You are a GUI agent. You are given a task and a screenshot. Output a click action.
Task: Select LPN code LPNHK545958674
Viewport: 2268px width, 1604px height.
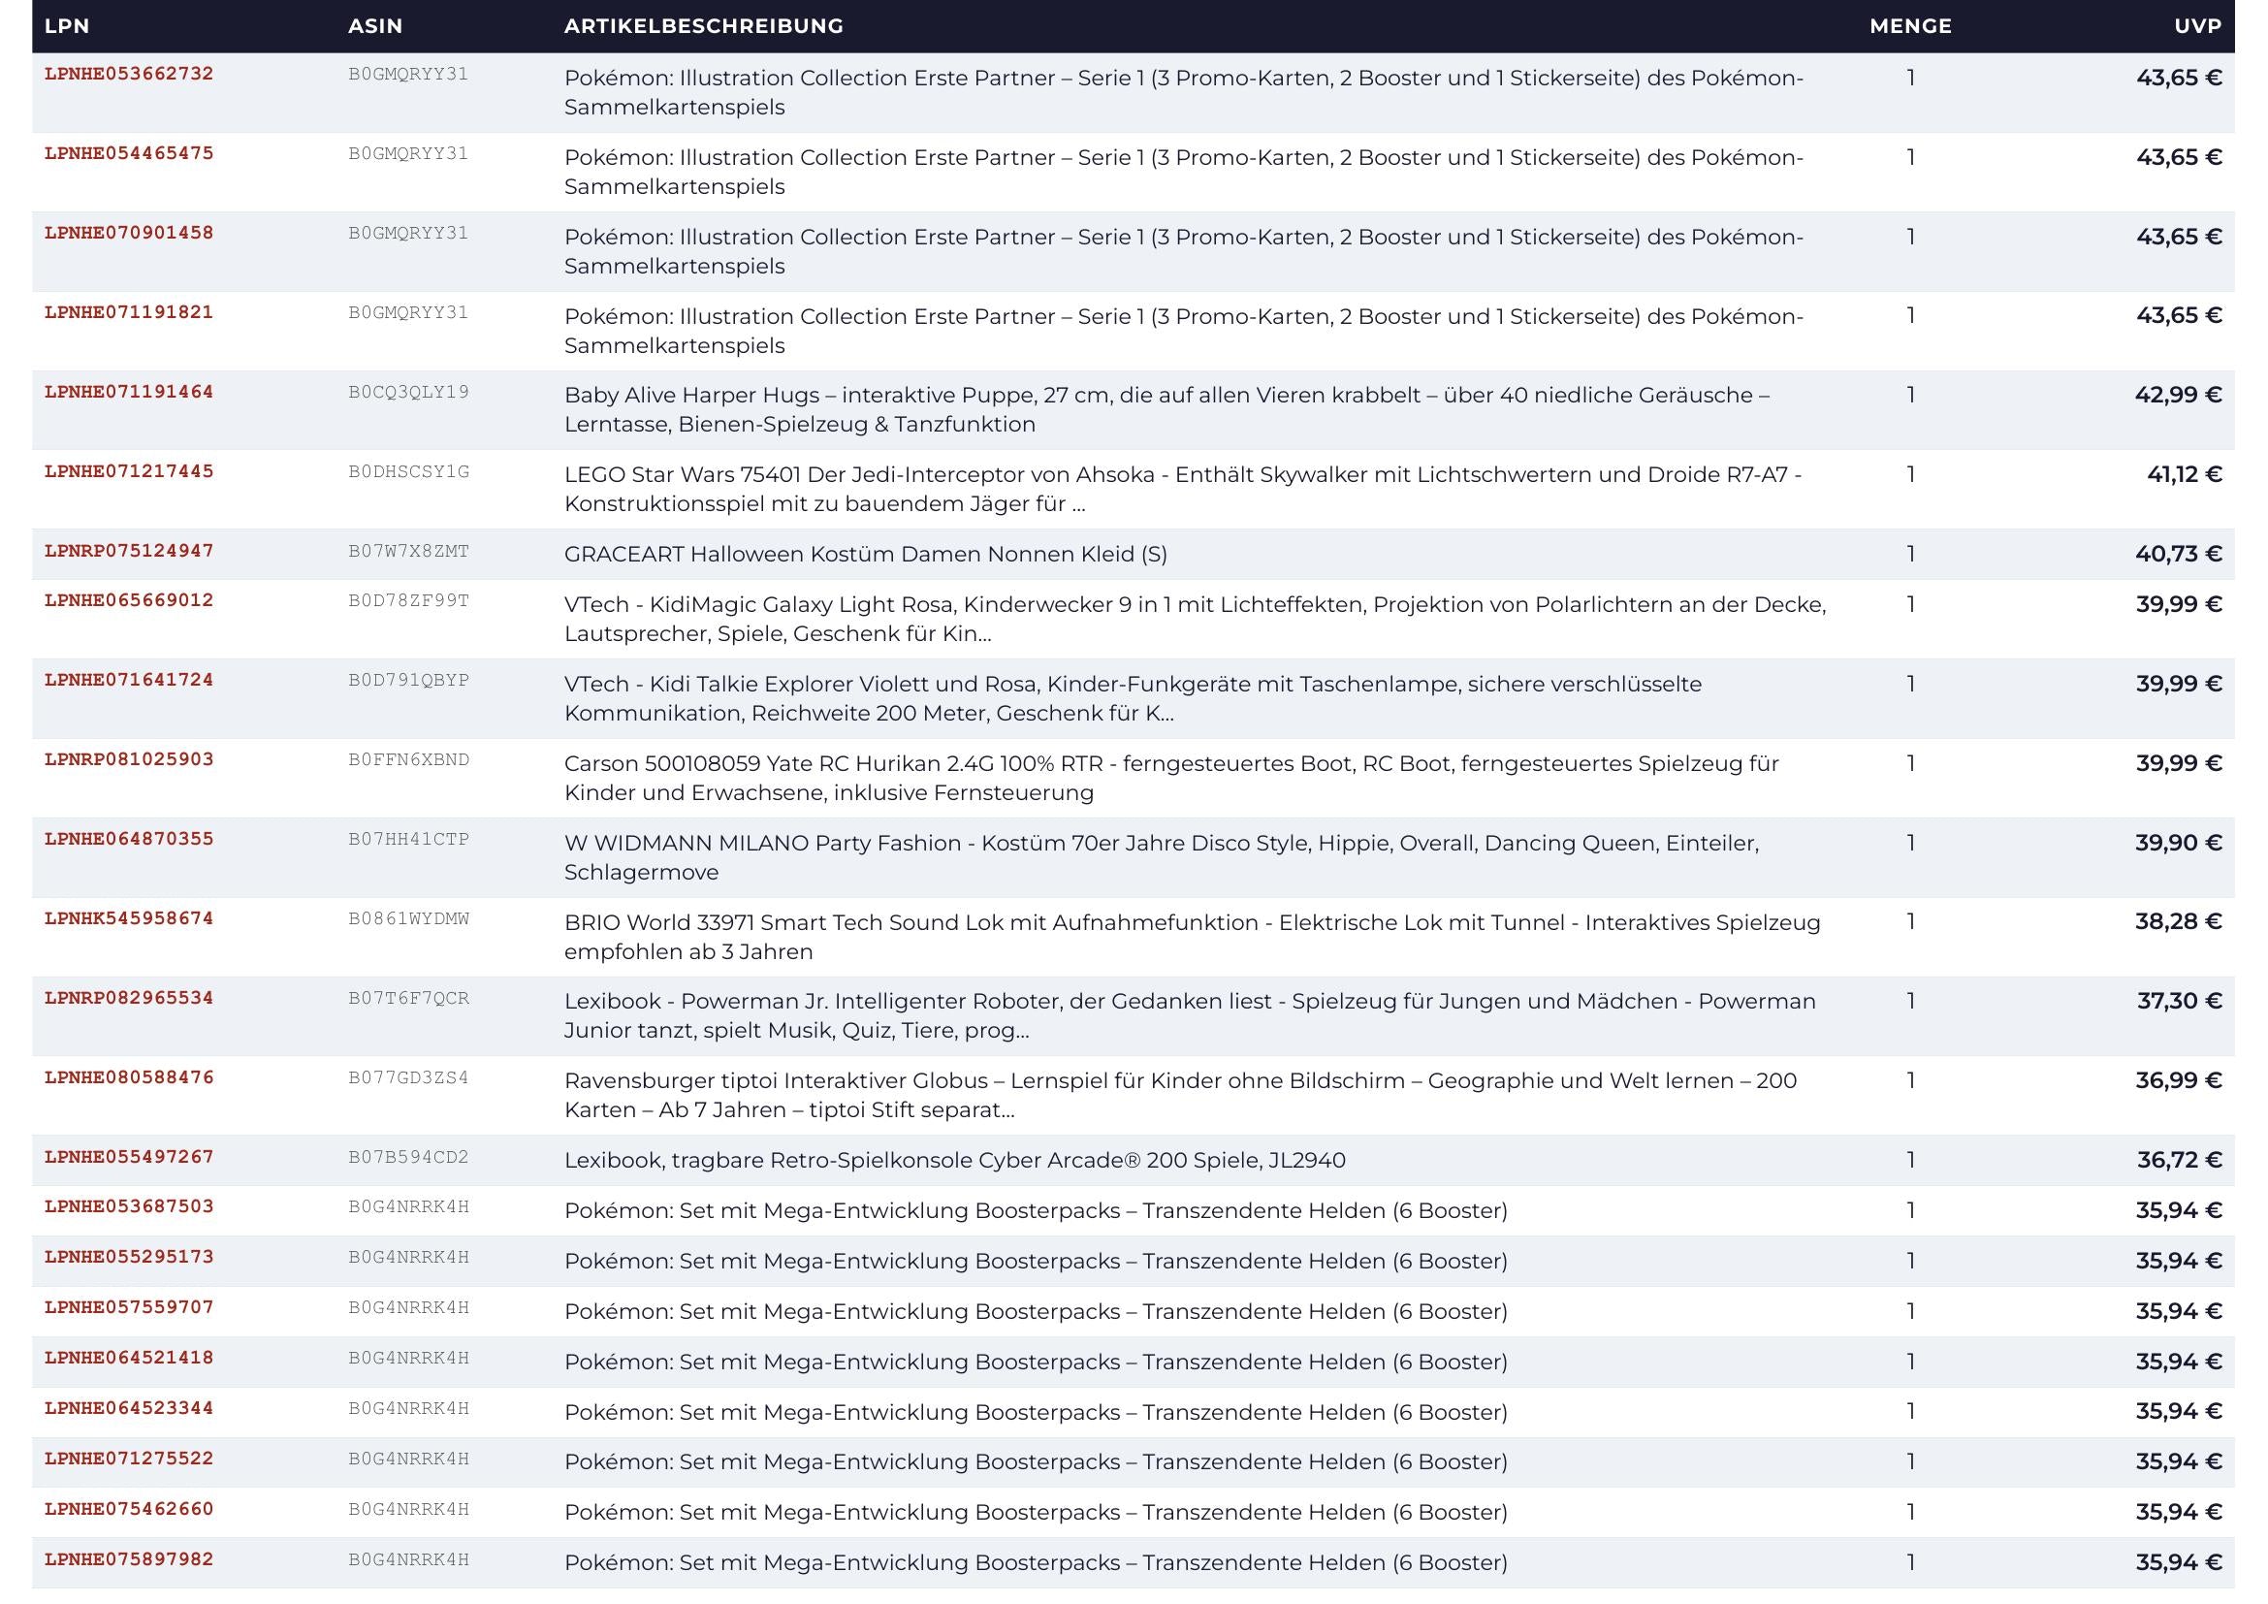coord(128,918)
